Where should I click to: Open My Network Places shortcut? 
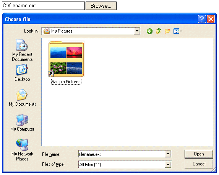click(x=22, y=150)
